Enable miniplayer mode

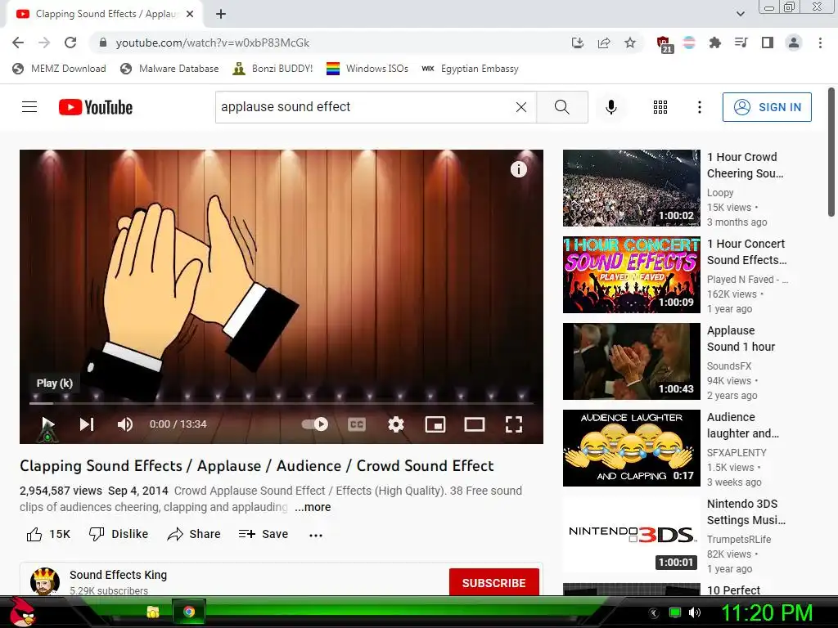(x=435, y=424)
